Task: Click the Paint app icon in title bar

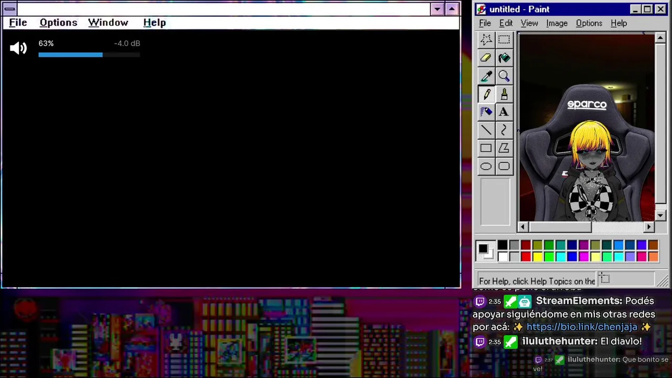Action: (481, 9)
